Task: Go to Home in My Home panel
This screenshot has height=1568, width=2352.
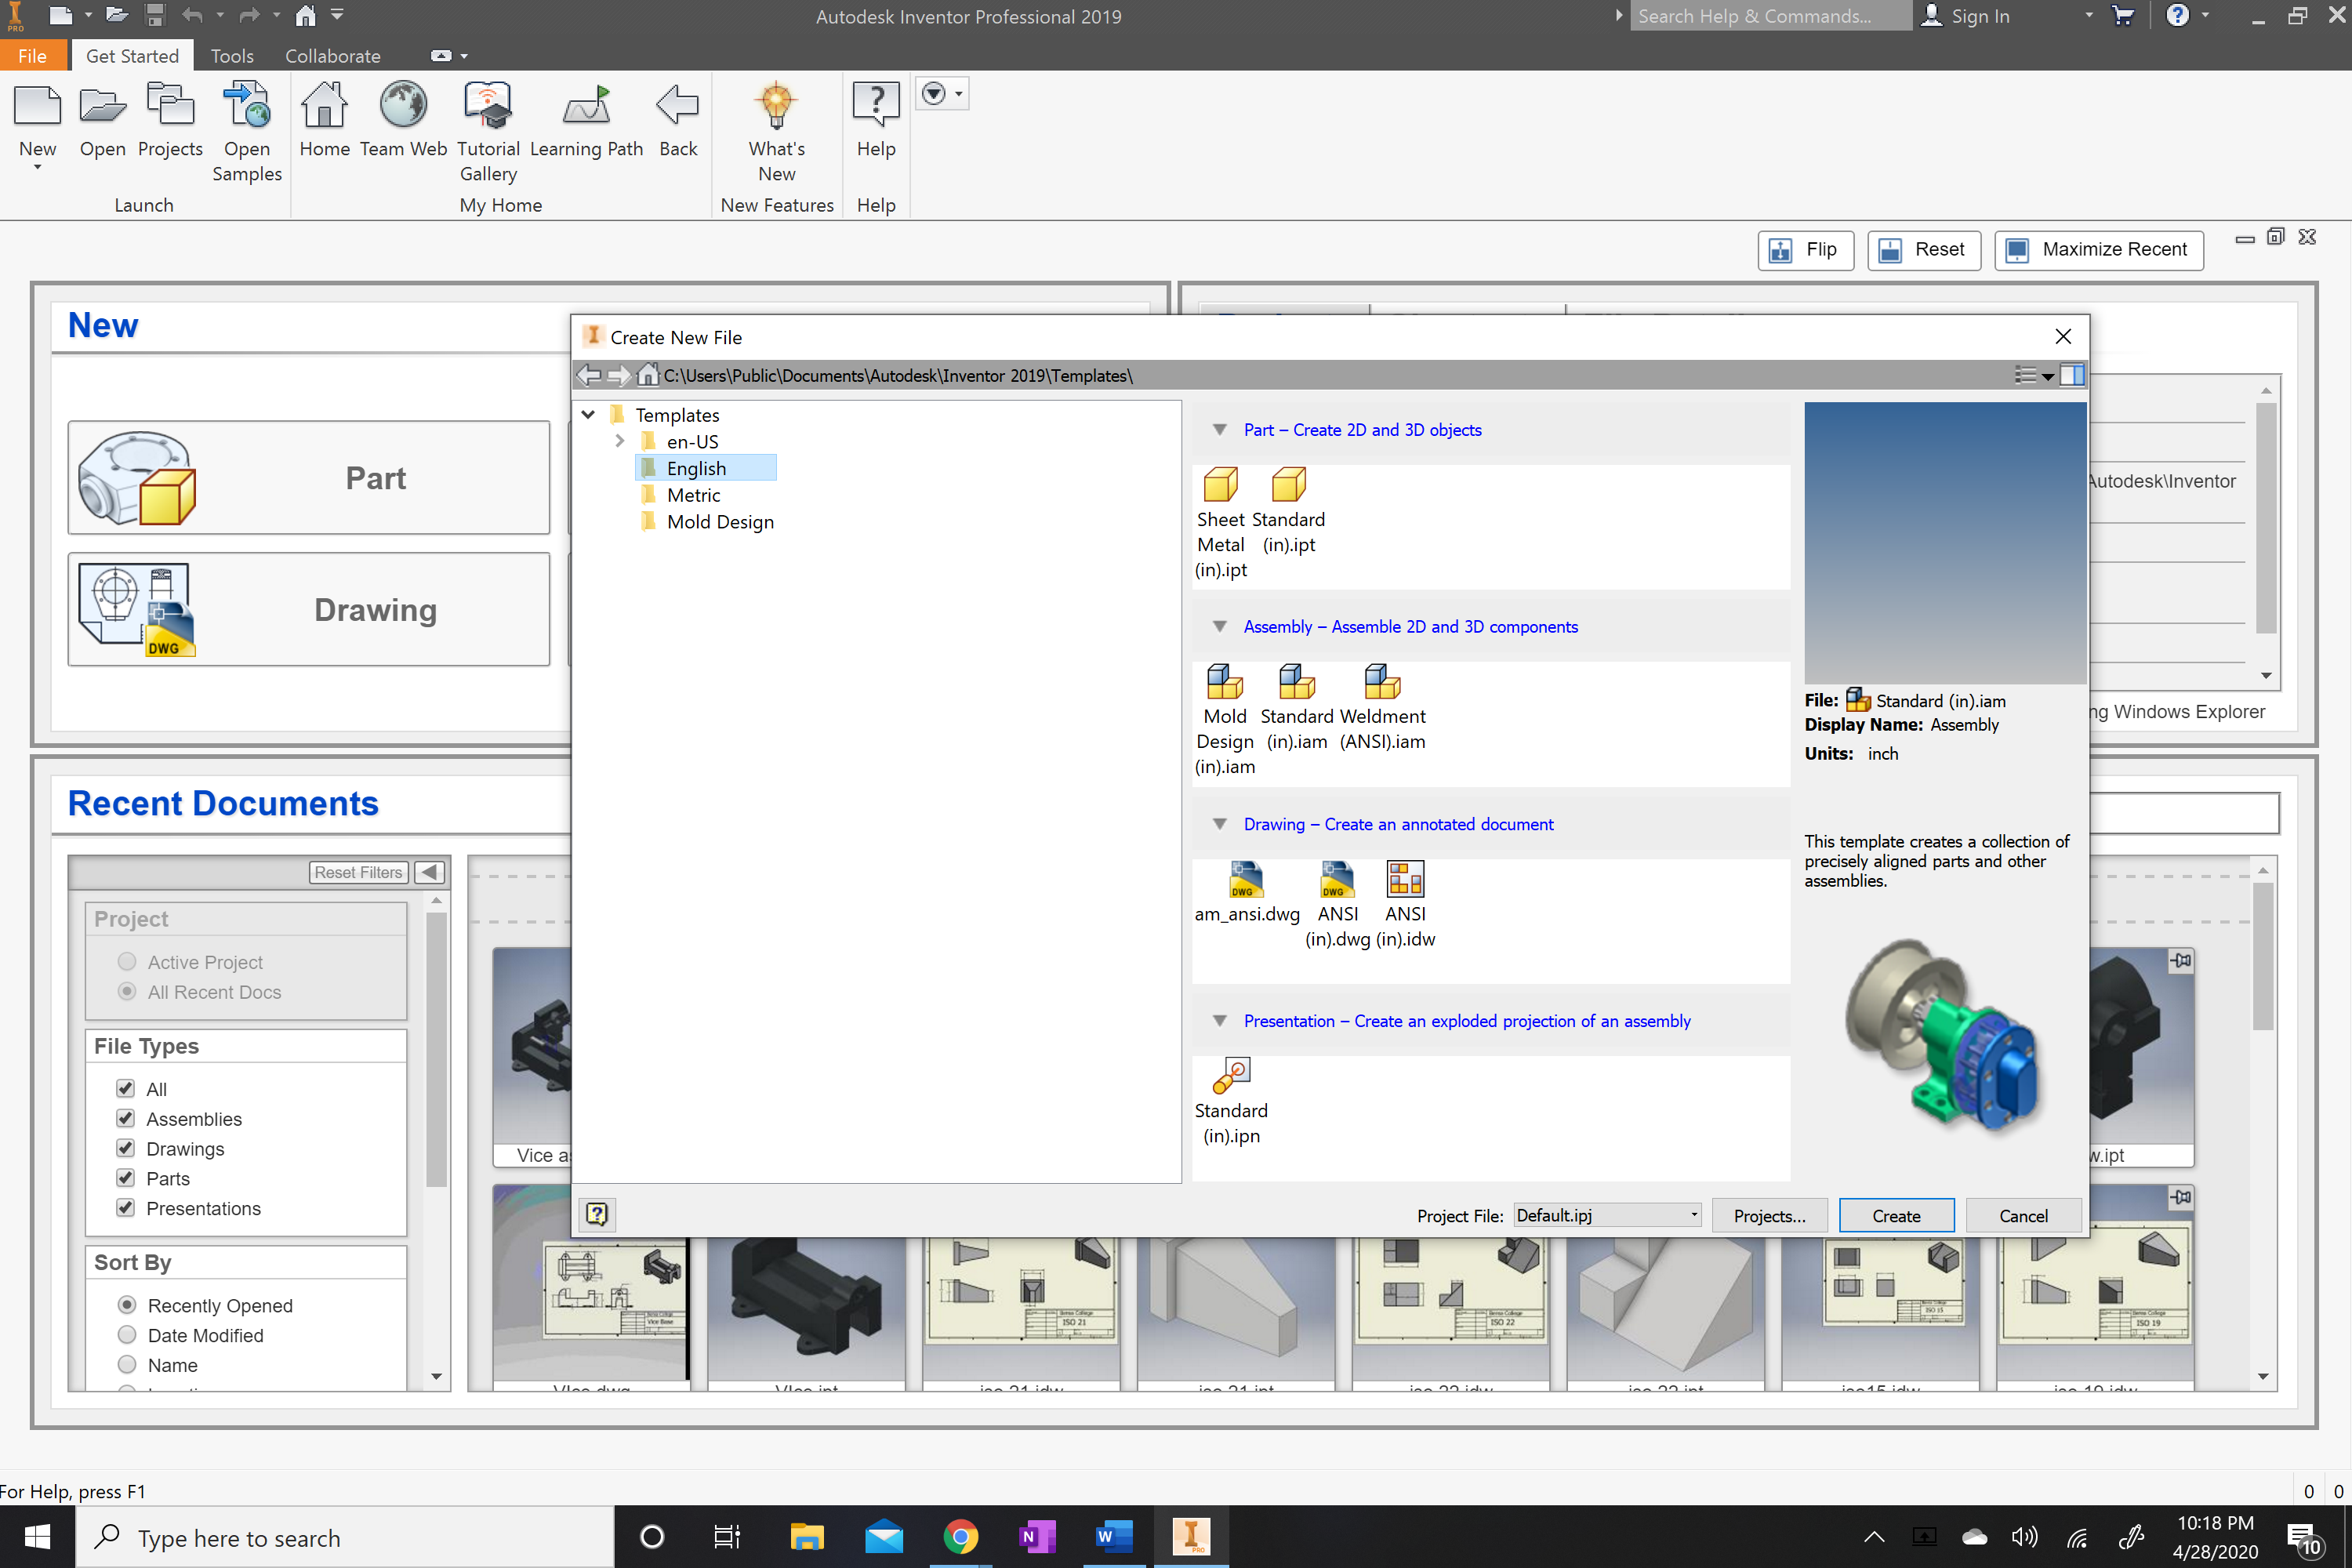Action: pos(324,106)
